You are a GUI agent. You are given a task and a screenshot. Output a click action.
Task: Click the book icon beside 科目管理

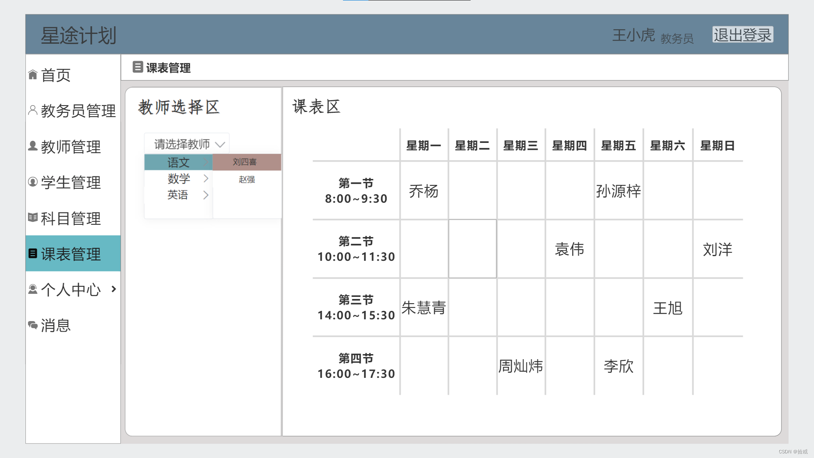tap(33, 218)
